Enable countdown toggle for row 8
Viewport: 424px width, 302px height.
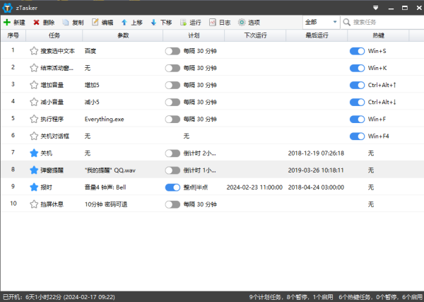[172, 170]
